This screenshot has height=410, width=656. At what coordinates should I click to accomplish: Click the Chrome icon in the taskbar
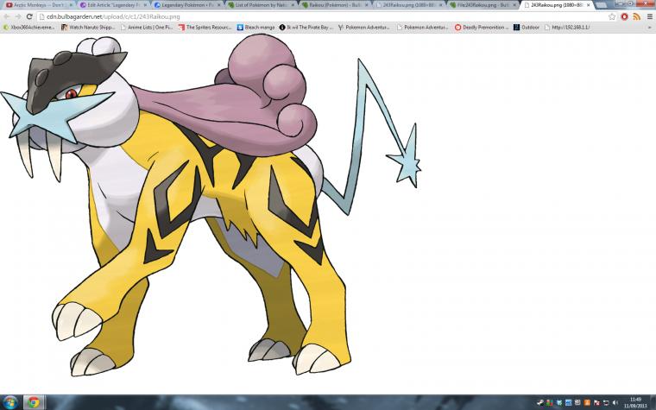point(34,402)
